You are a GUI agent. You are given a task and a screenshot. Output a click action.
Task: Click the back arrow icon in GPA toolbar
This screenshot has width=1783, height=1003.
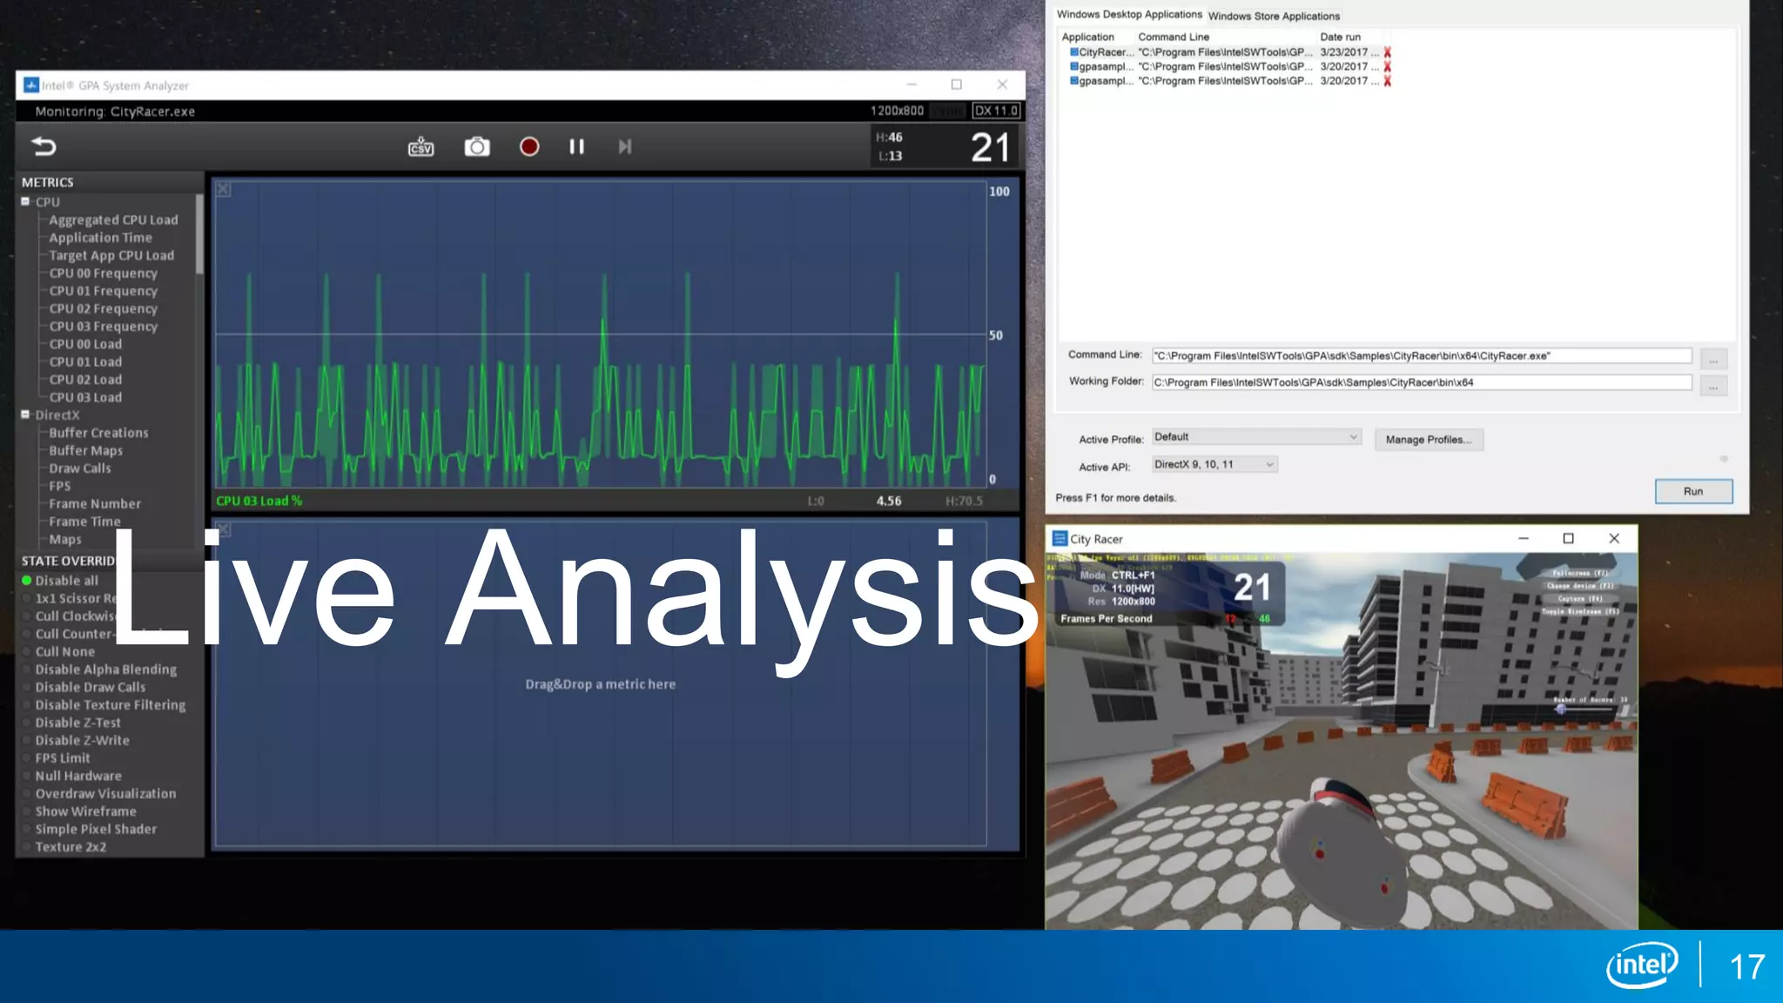pos(44,146)
